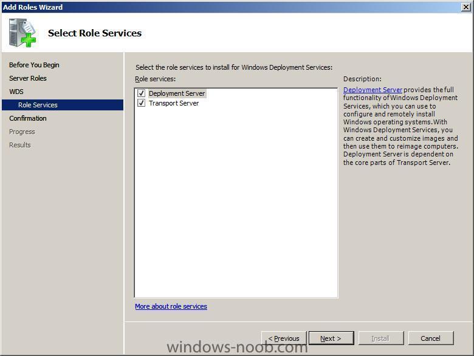The width and height of the screenshot is (474, 356).
Task: Jump to the Confirmation wizard step
Action: 28,118
